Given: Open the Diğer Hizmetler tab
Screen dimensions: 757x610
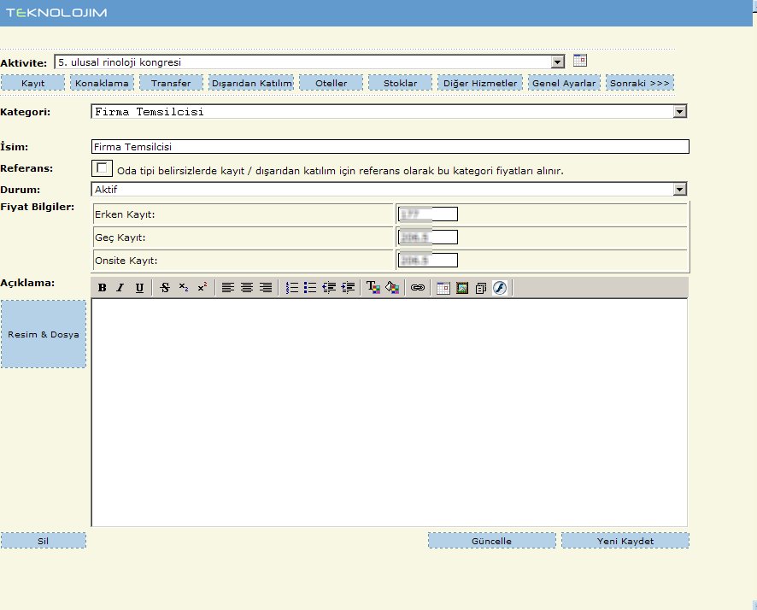Looking at the screenshot, I should pos(480,83).
